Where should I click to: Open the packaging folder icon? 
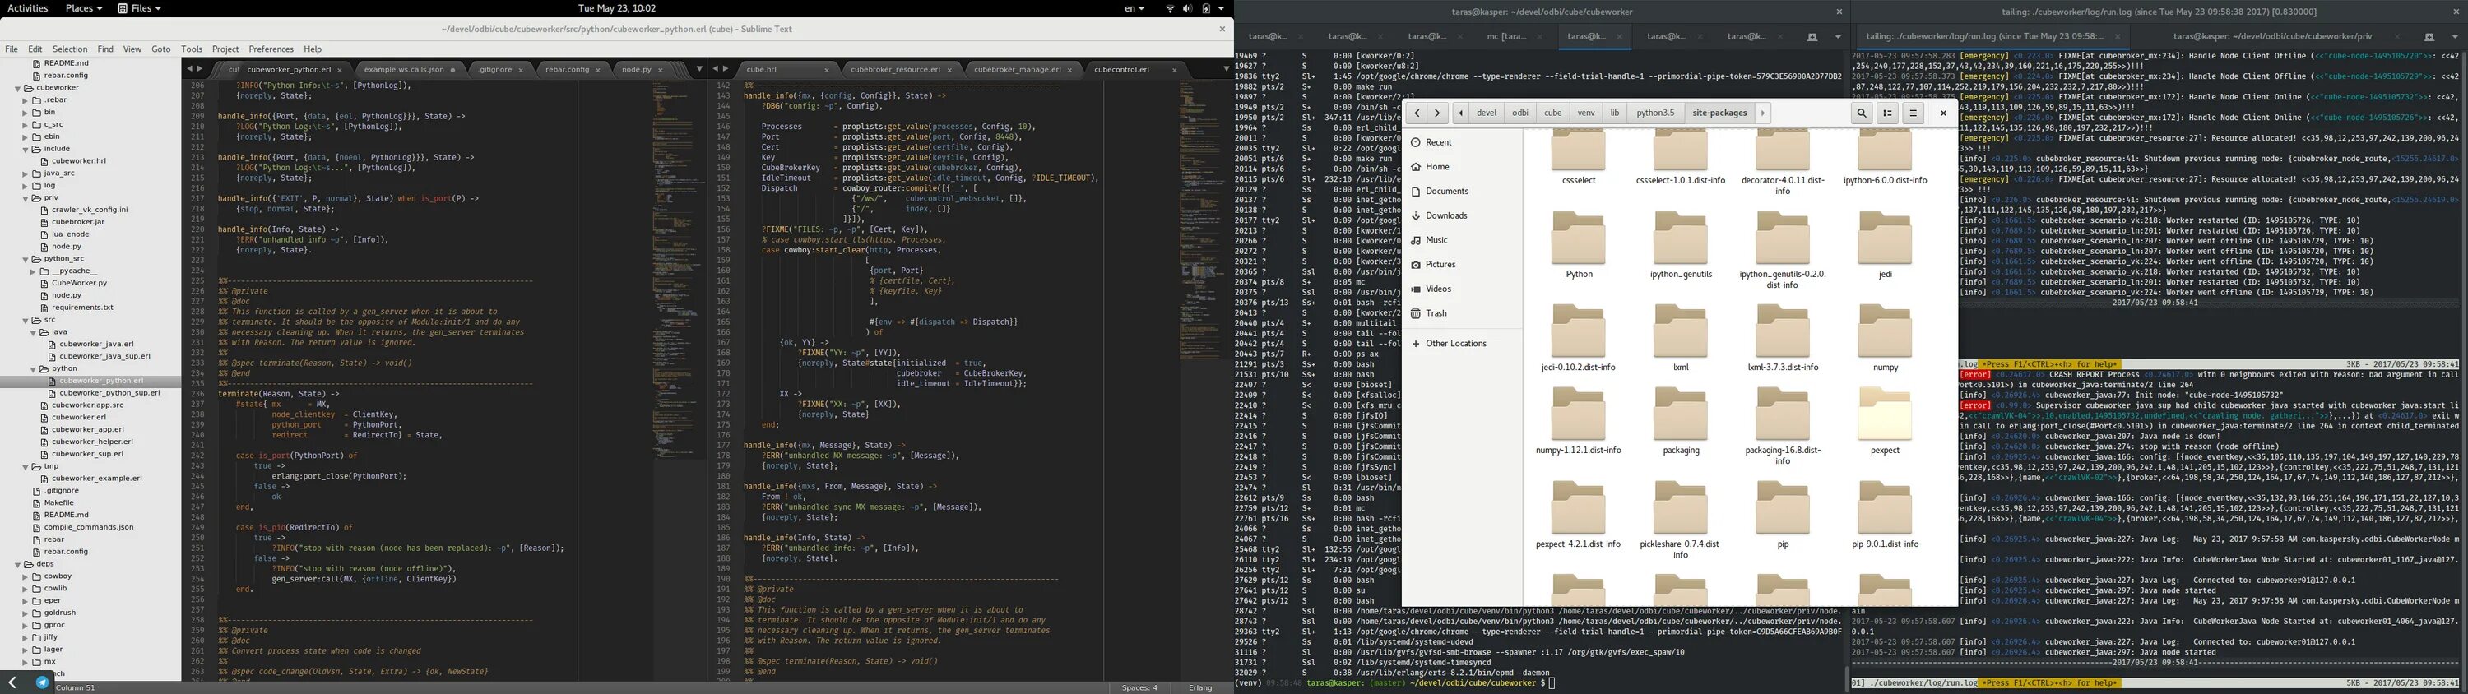point(1681,414)
